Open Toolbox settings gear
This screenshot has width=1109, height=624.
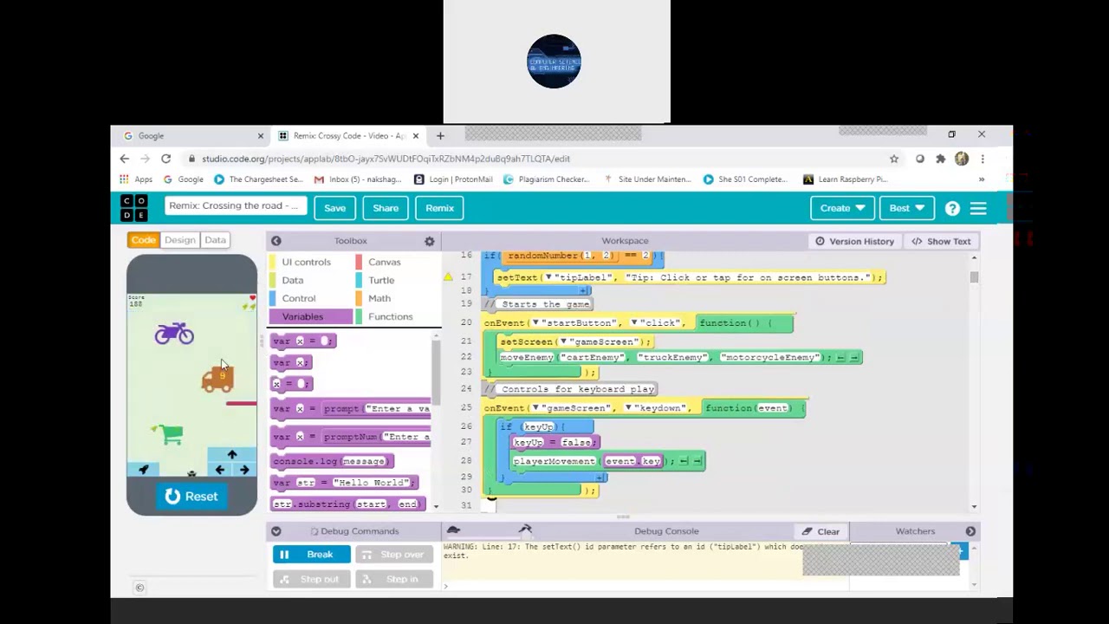429,241
